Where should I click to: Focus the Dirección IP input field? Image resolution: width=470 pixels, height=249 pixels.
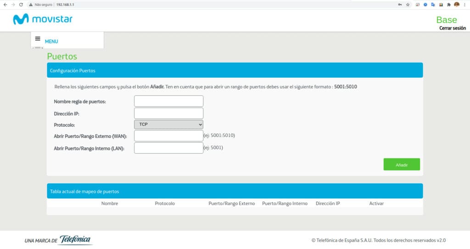coord(168,114)
